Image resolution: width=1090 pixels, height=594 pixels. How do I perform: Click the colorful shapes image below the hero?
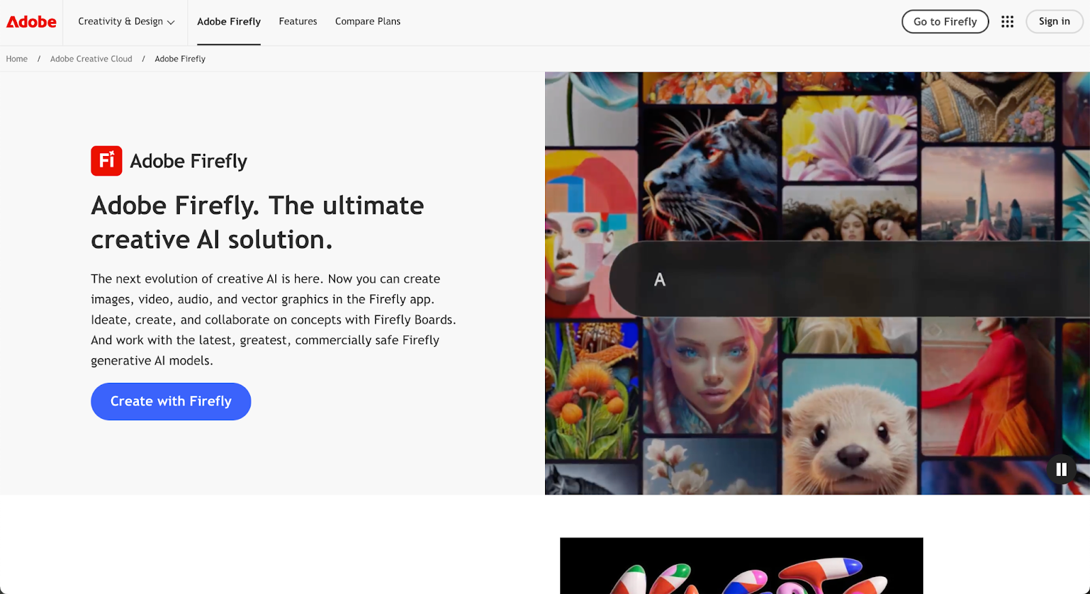pyautogui.click(x=741, y=565)
